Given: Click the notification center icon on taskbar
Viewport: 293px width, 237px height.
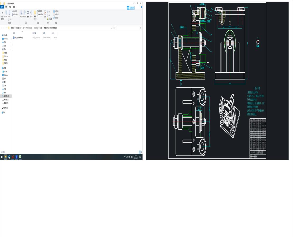Looking at the screenshot, I should [x=140, y=157].
